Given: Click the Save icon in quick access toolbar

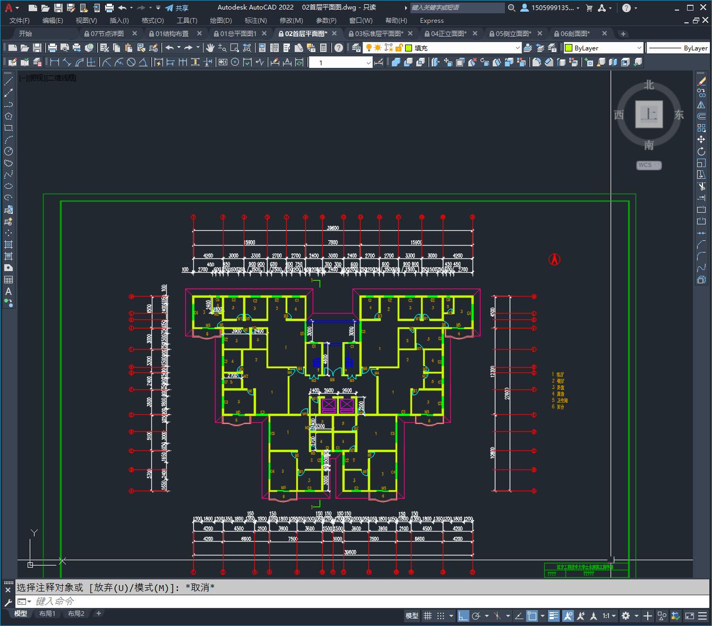Looking at the screenshot, I should click(x=58, y=7).
